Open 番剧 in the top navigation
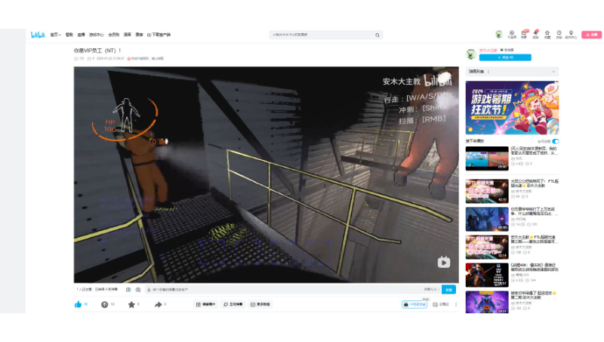The width and height of the screenshot is (604, 342). tap(69, 35)
